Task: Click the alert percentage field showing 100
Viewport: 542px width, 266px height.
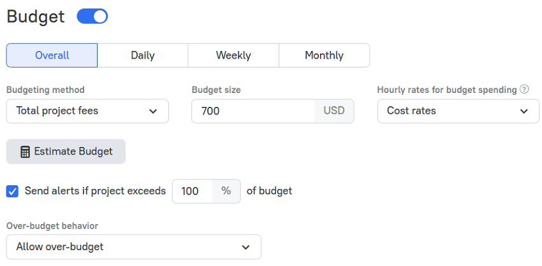Action: [192, 191]
